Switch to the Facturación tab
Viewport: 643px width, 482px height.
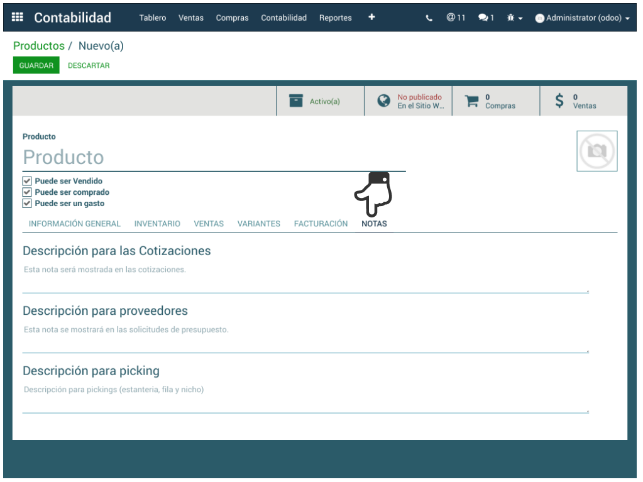(x=321, y=224)
